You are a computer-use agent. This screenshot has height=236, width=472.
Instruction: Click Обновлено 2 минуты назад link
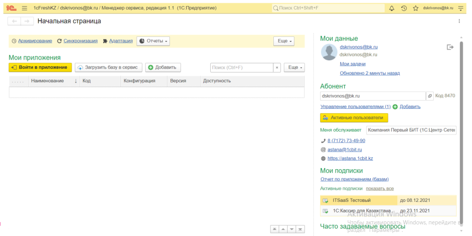370,73
